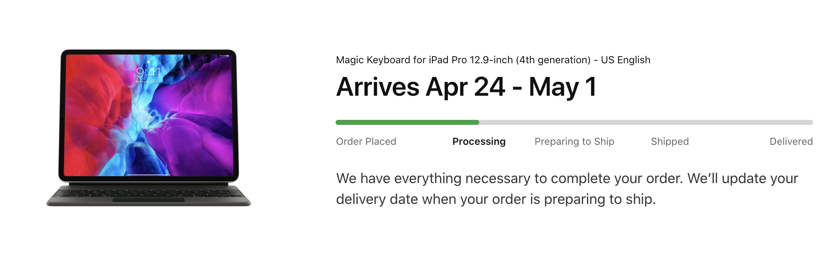
Task: Click the lock icon above the 9:41 clock
Action: pyautogui.click(x=149, y=61)
